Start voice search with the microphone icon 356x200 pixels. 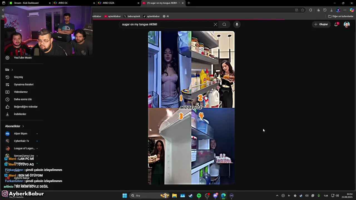(x=237, y=24)
